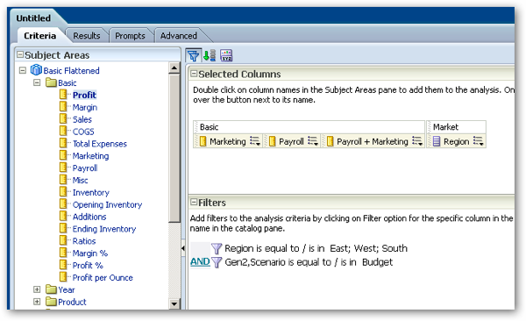526x321 pixels.
Task: Click the filter funnel toolbar icon
Action: point(193,55)
